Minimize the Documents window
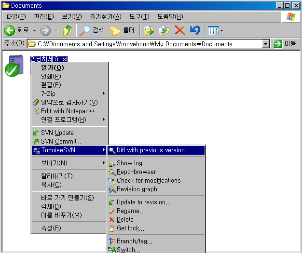 279,6
